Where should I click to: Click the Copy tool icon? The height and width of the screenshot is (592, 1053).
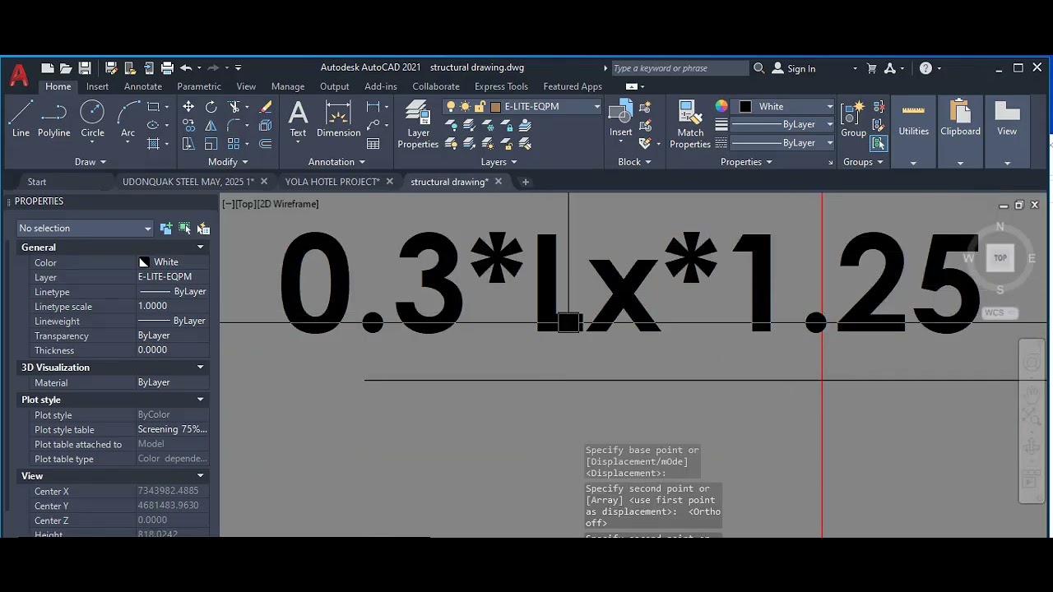pyautogui.click(x=188, y=126)
